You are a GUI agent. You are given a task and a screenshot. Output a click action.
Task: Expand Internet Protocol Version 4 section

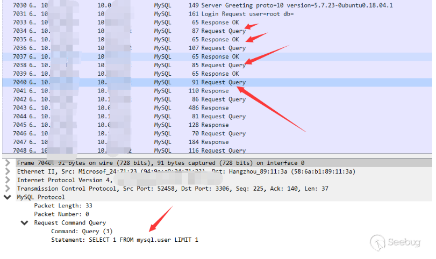point(7,180)
